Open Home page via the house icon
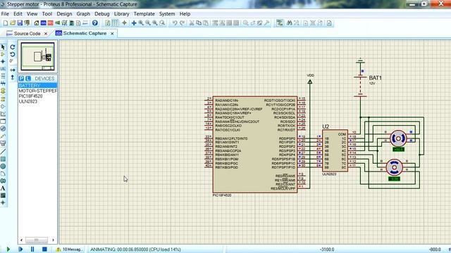The image size is (451, 253). pos(36,23)
